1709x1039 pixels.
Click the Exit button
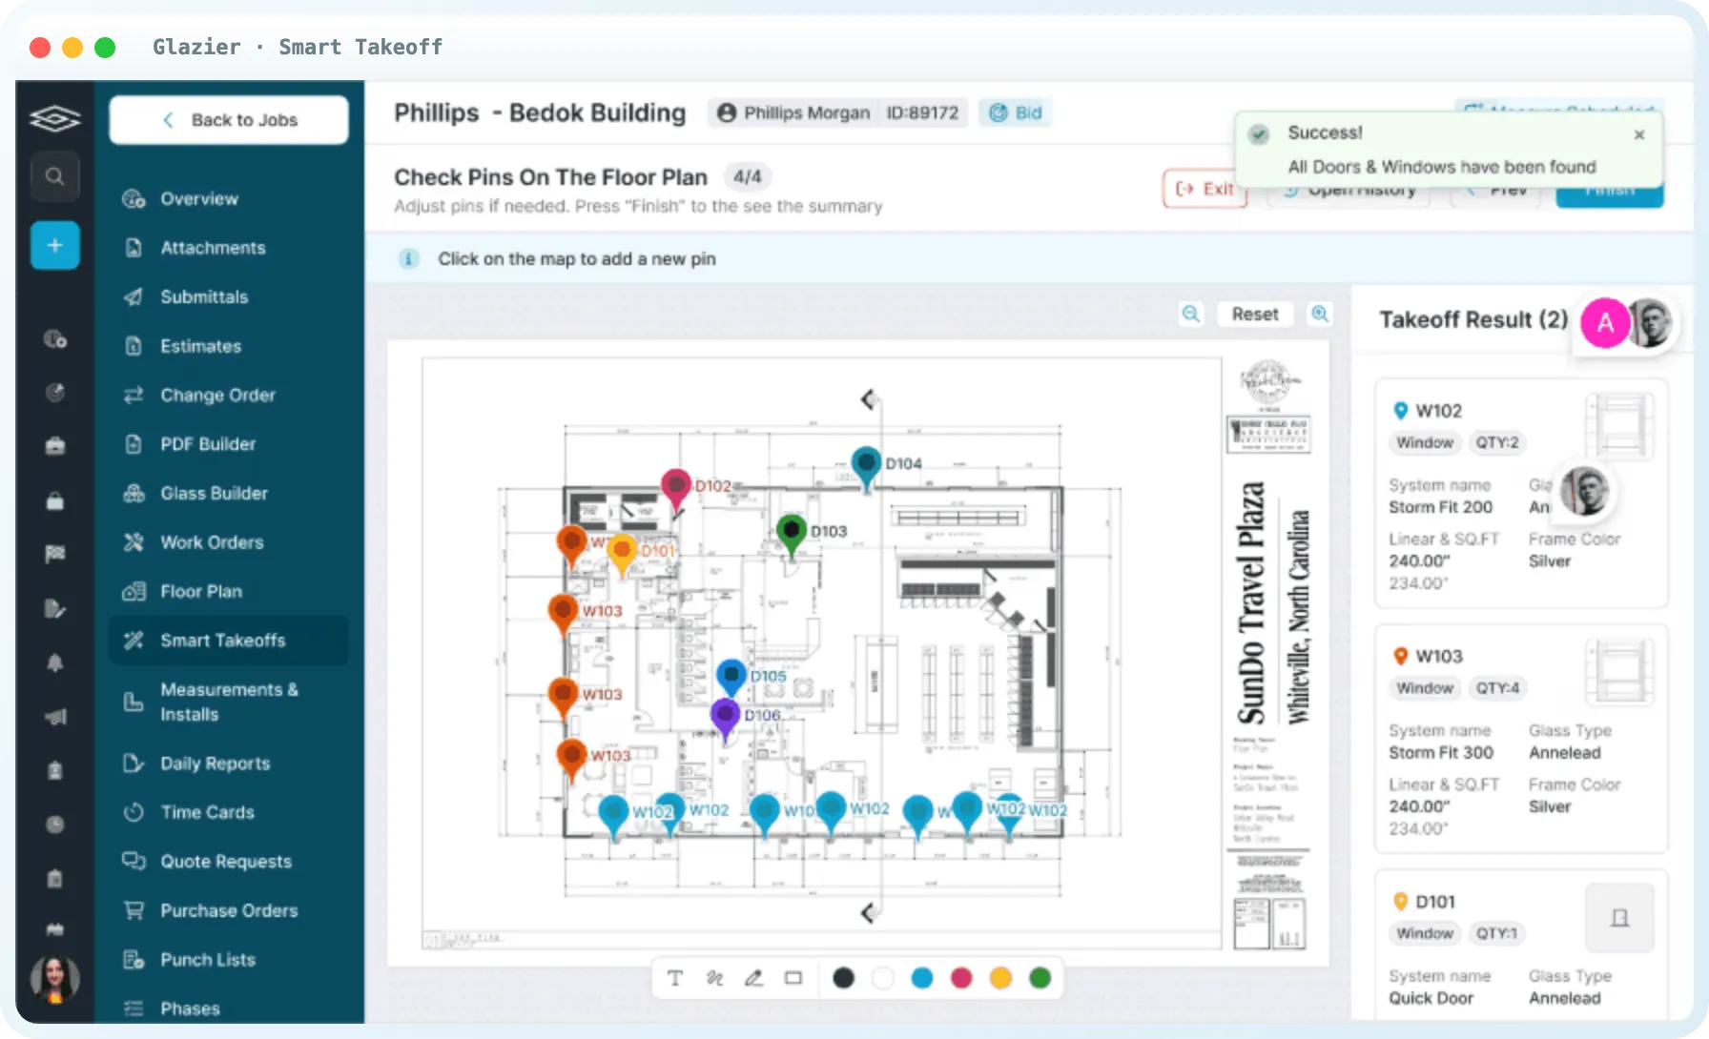(1205, 189)
